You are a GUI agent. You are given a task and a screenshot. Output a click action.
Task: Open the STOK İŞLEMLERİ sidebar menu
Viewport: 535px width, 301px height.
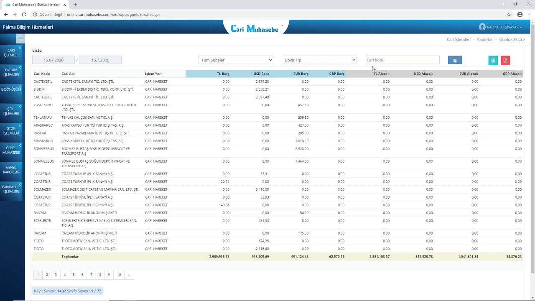[x=11, y=130]
